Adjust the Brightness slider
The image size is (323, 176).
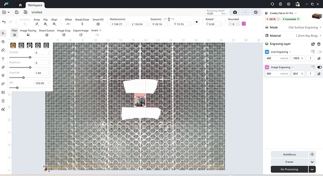[30, 67]
